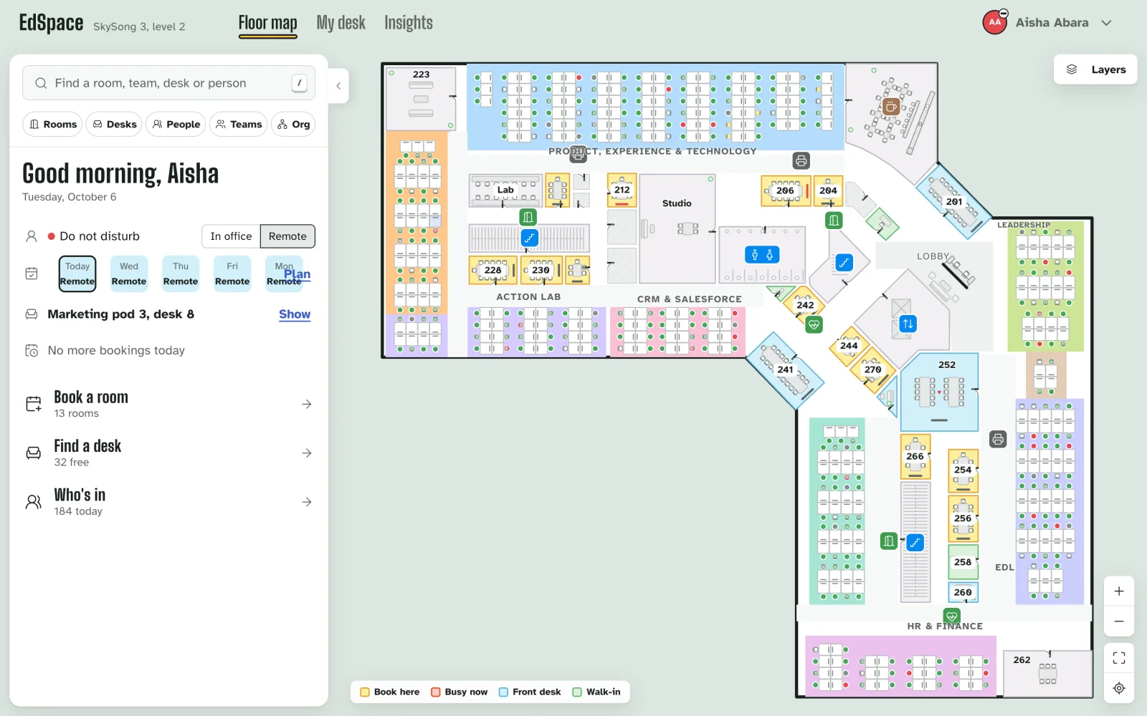1147x716 pixels.
Task: Select Thu Remote day chip
Action: pos(181,274)
